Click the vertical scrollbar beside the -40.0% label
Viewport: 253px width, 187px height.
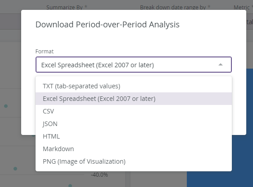[128, 179]
